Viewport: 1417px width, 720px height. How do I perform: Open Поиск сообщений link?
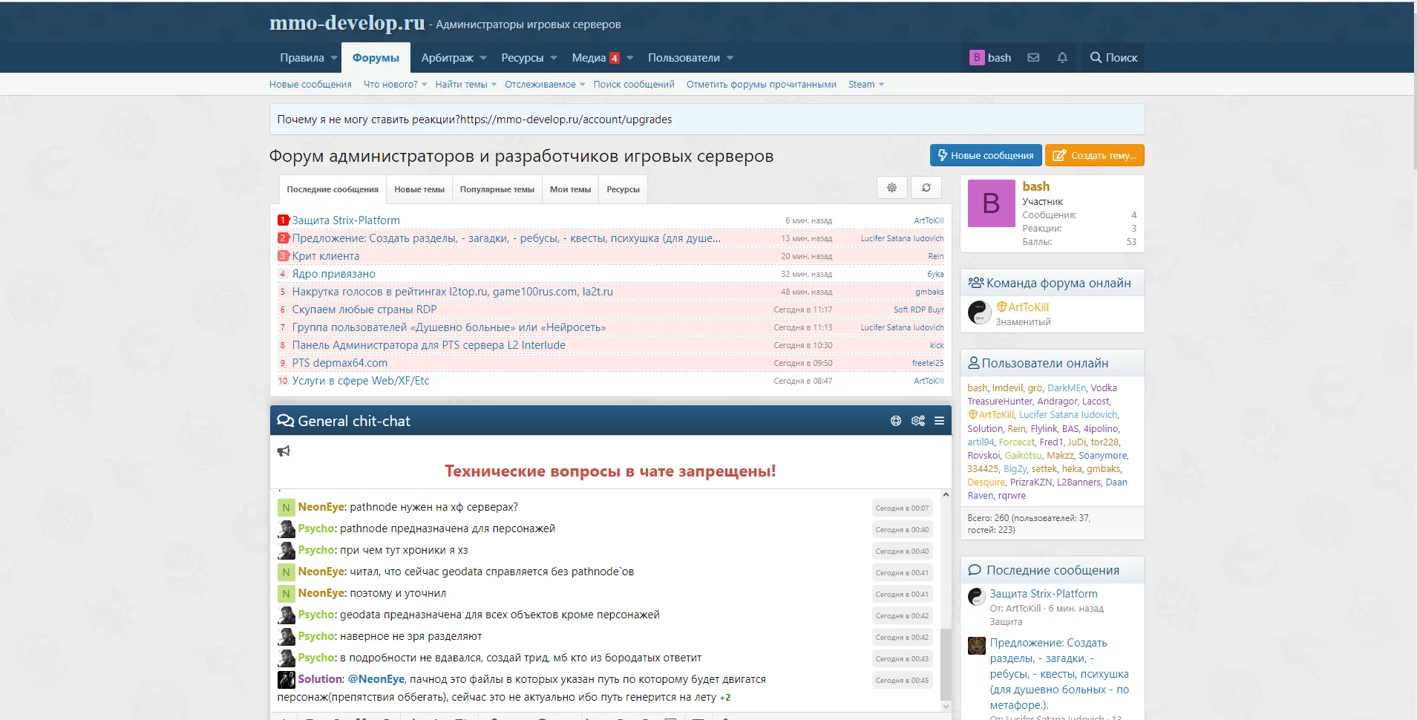(x=634, y=85)
